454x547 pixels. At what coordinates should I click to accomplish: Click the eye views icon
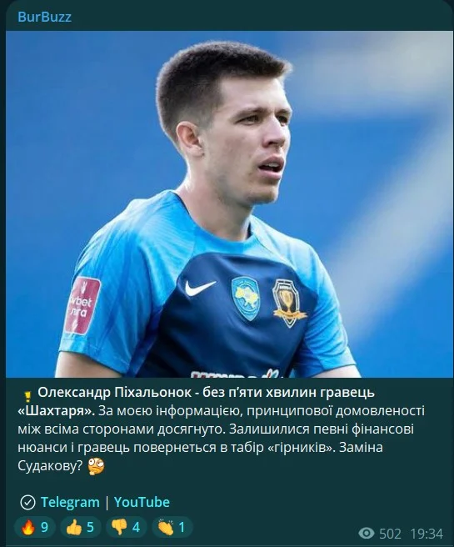pyautogui.click(x=367, y=534)
